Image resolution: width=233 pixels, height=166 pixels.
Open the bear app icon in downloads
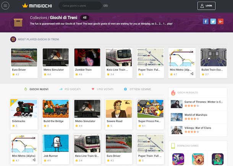[198, 159]
